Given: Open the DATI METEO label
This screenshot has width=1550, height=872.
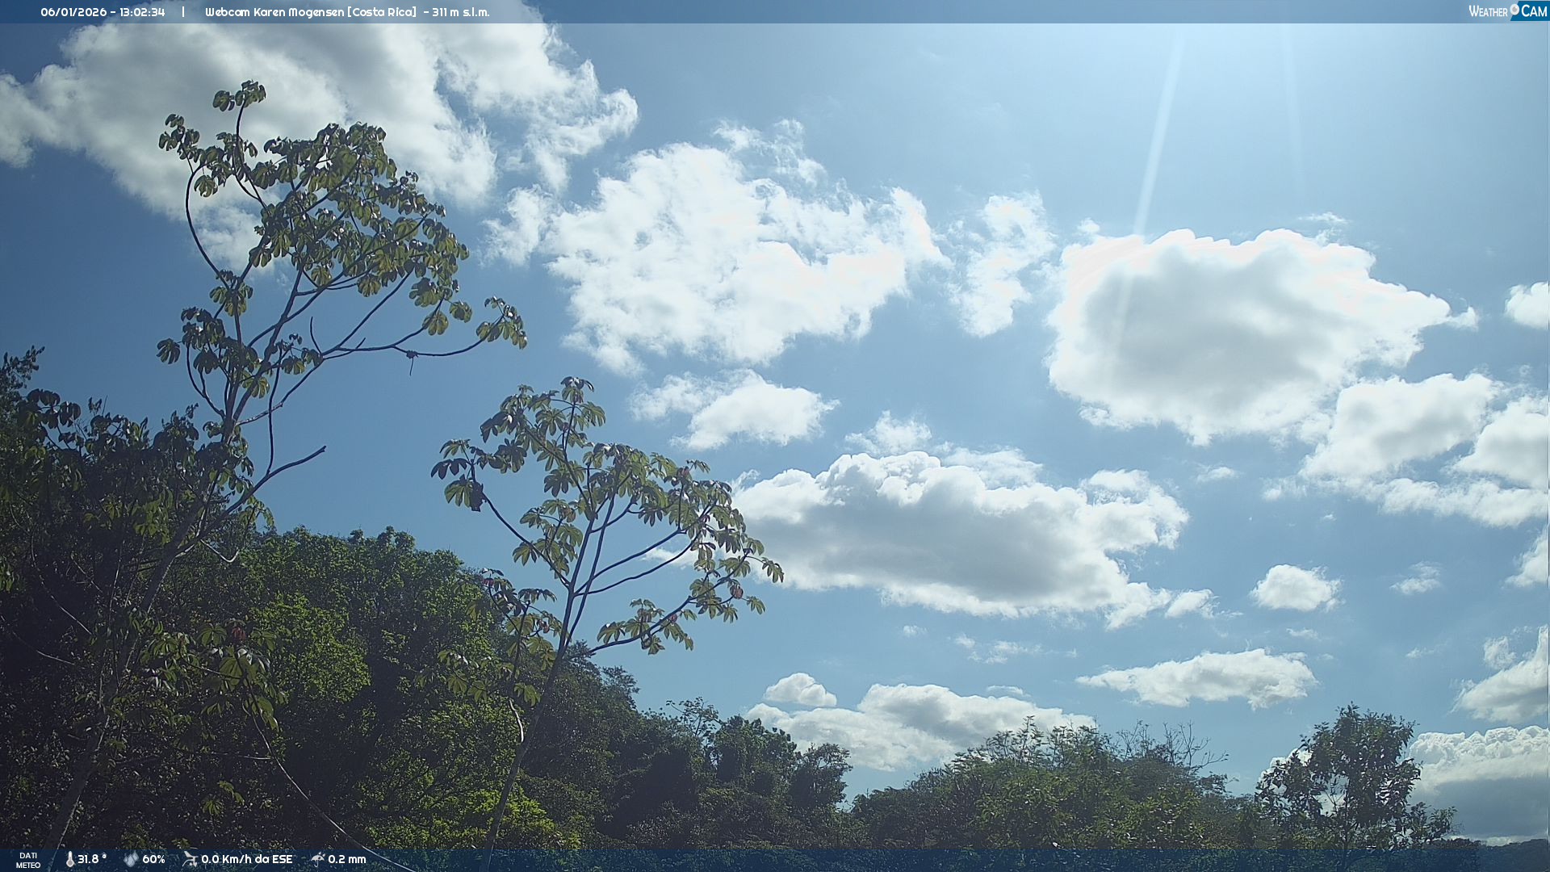Looking at the screenshot, I should click(27, 860).
